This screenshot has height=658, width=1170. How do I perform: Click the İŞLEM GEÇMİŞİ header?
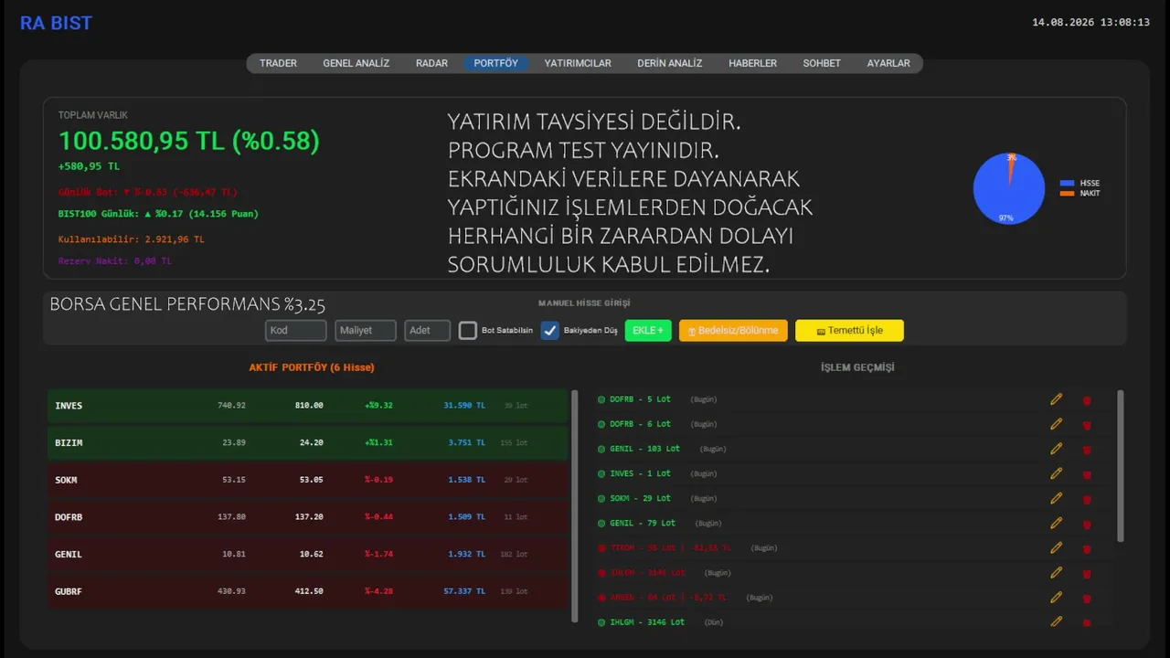pos(857,367)
